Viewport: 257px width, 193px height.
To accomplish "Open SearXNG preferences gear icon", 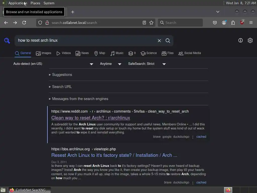I will [250, 40].
